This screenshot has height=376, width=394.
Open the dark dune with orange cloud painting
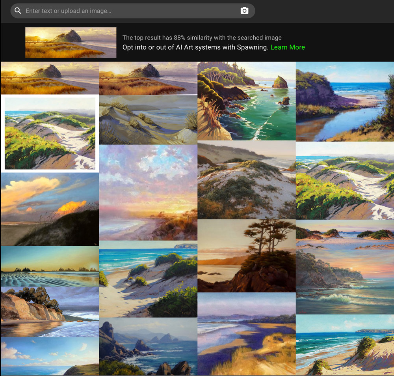(50, 210)
